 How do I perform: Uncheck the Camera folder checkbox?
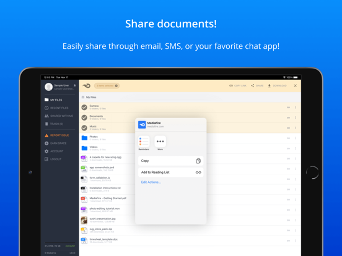click(84, 107)
